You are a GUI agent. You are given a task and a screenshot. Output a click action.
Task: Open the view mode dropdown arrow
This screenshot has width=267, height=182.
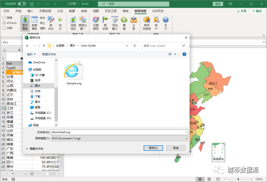pos(175,54)
